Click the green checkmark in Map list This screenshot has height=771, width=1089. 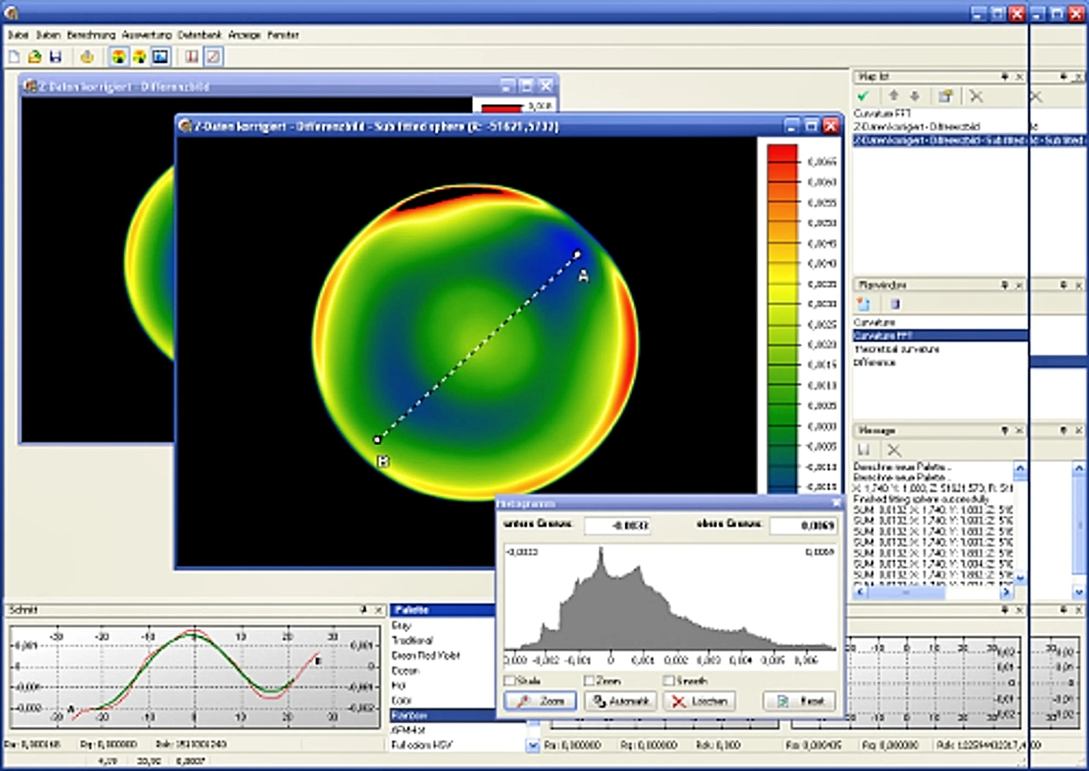click(x=863, y=97)
